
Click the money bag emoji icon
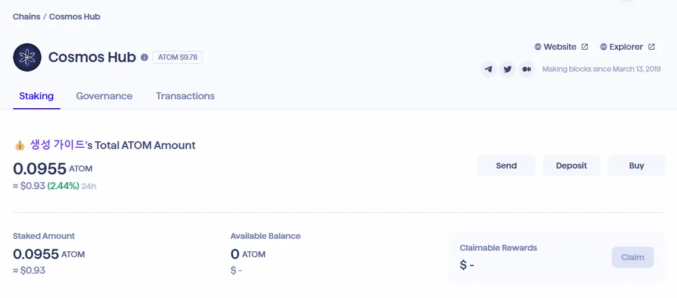tap(20, 145)
